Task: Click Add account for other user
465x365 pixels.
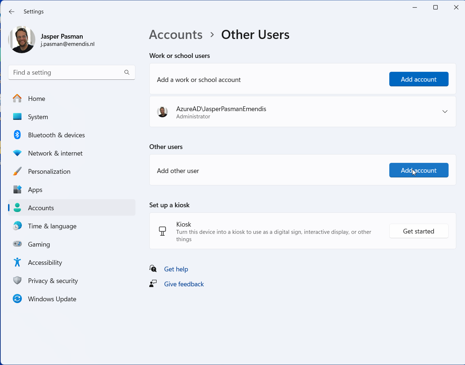Action: [x=418, y=170]
